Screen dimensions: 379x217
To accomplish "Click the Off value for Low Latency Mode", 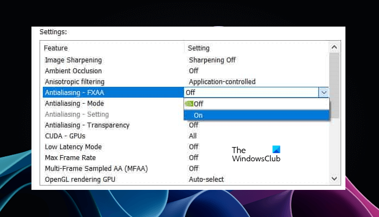I will [194, 147].
